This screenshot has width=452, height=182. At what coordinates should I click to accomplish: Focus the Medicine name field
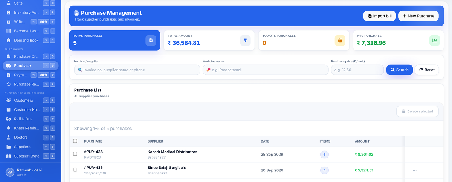[x=266, y=70]
